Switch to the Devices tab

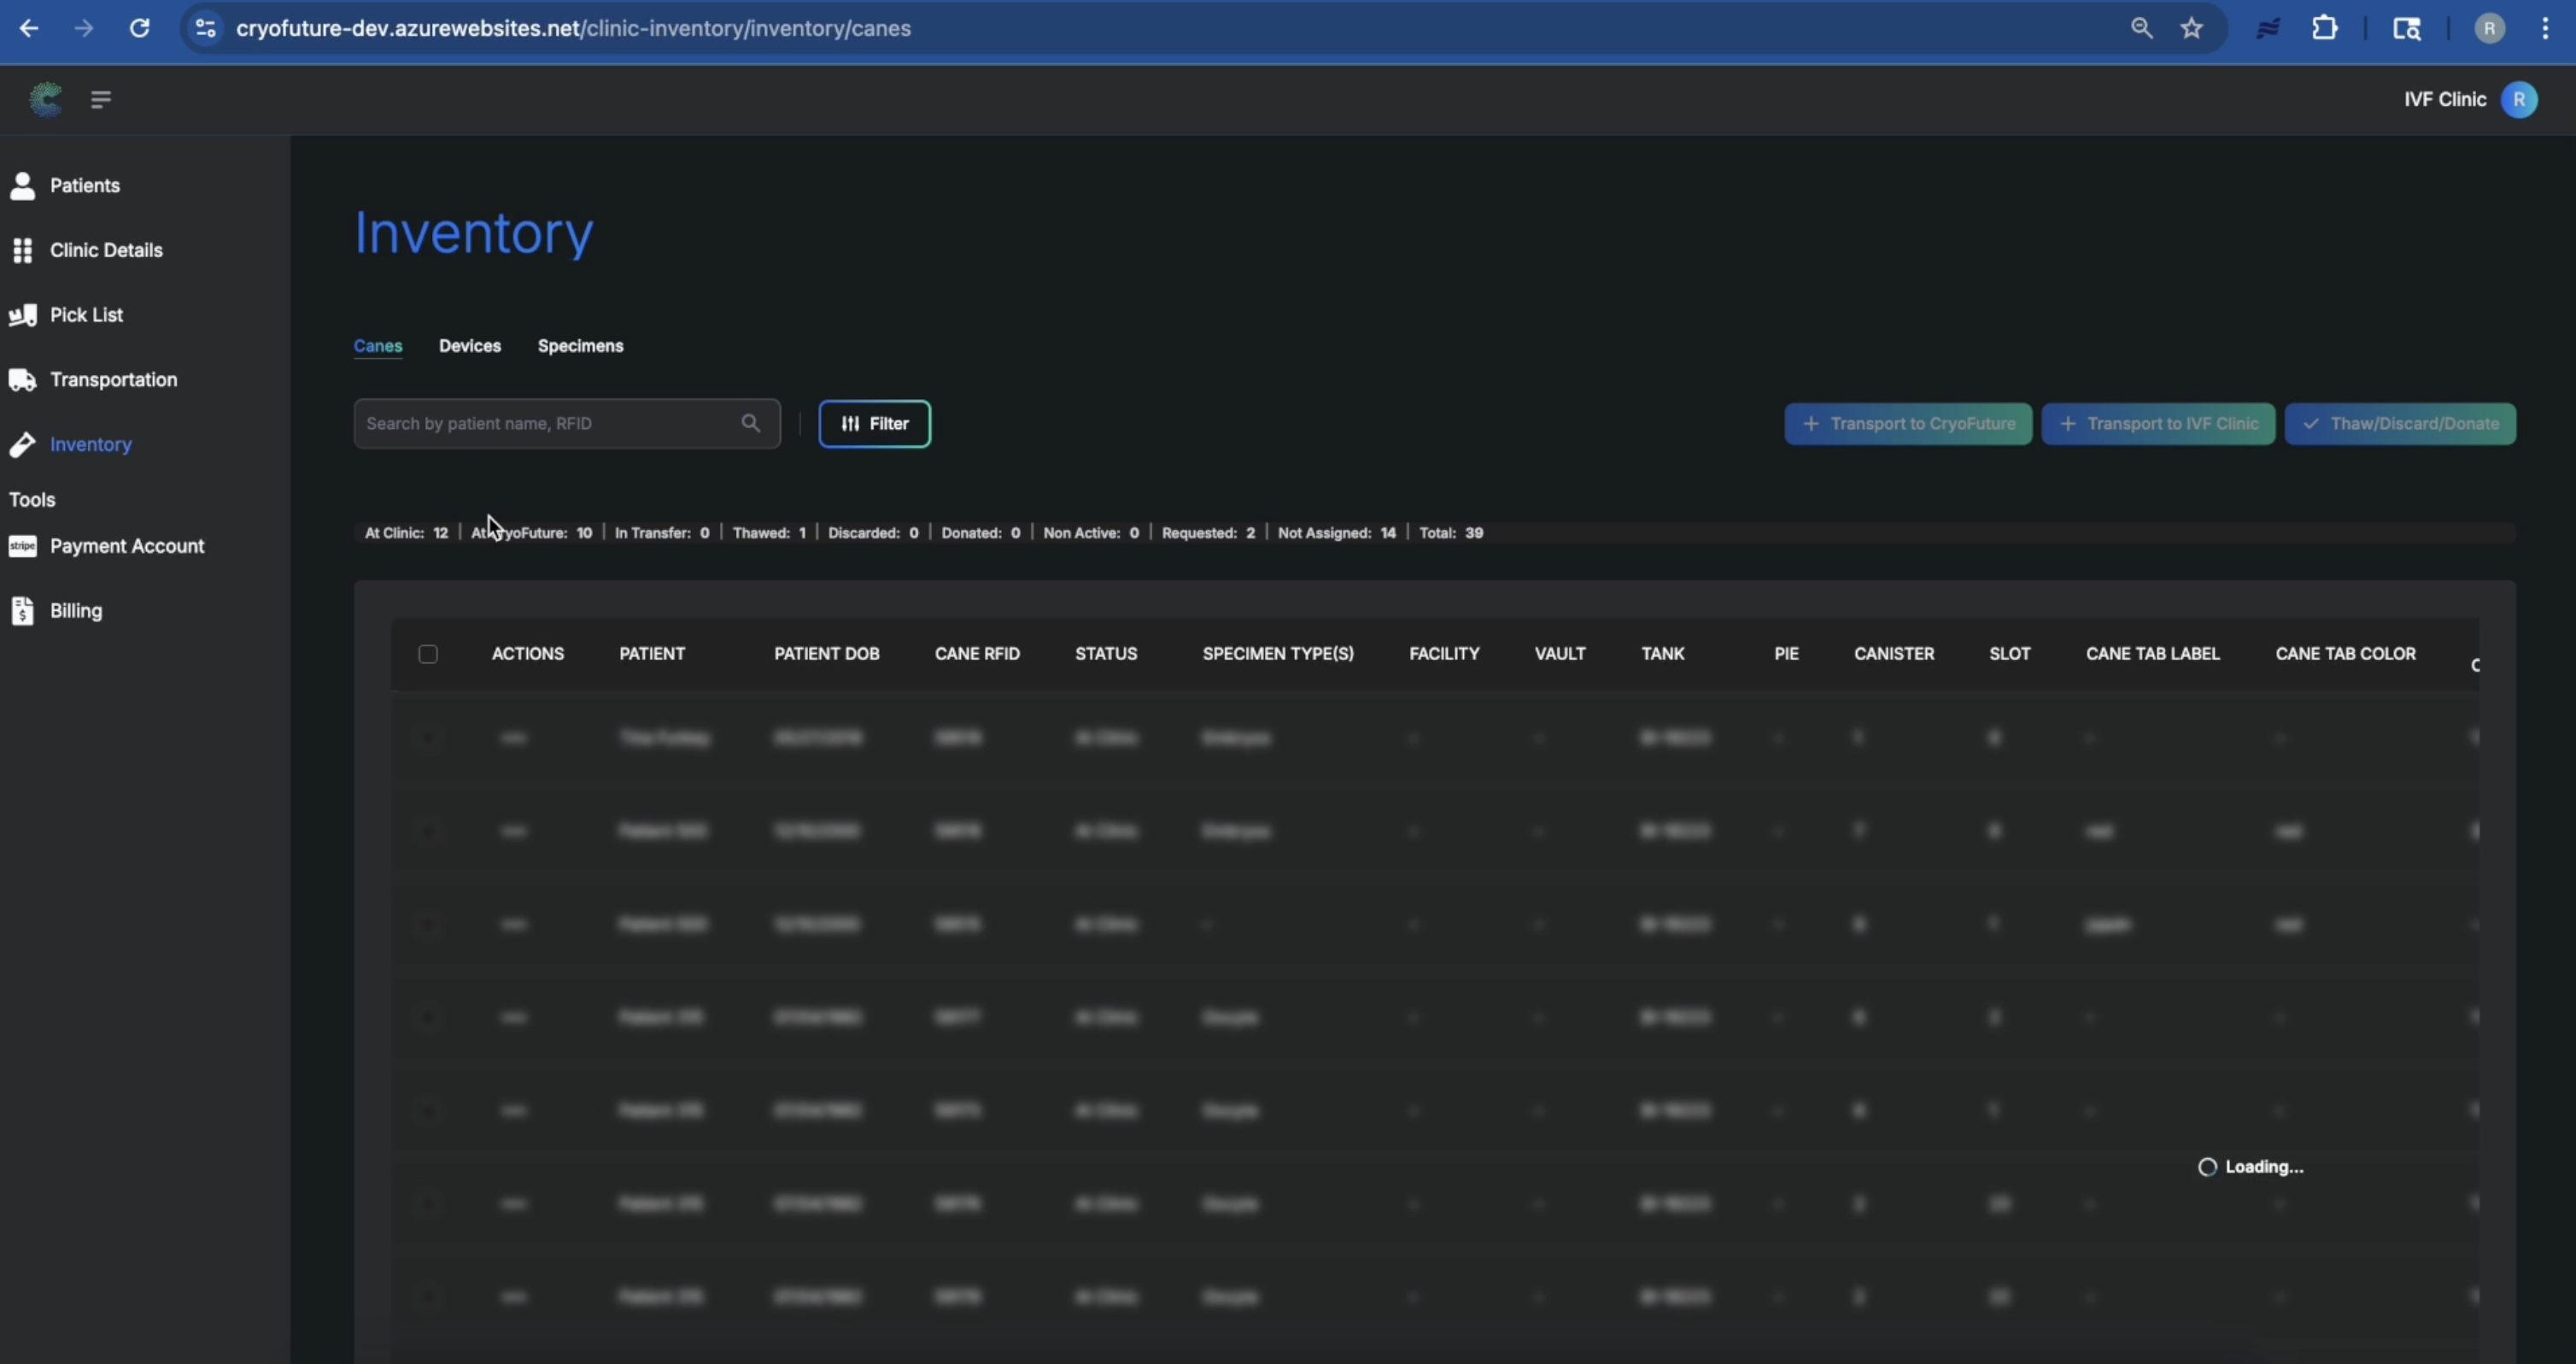tap(469, 346)
